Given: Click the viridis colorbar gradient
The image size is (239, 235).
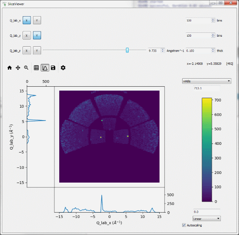Looking at the screenshot, I should point(207,150).
